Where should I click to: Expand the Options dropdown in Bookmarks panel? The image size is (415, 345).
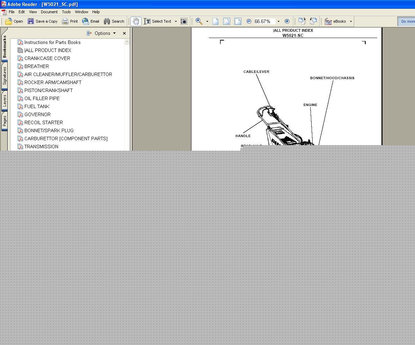[x=114, y=33]
